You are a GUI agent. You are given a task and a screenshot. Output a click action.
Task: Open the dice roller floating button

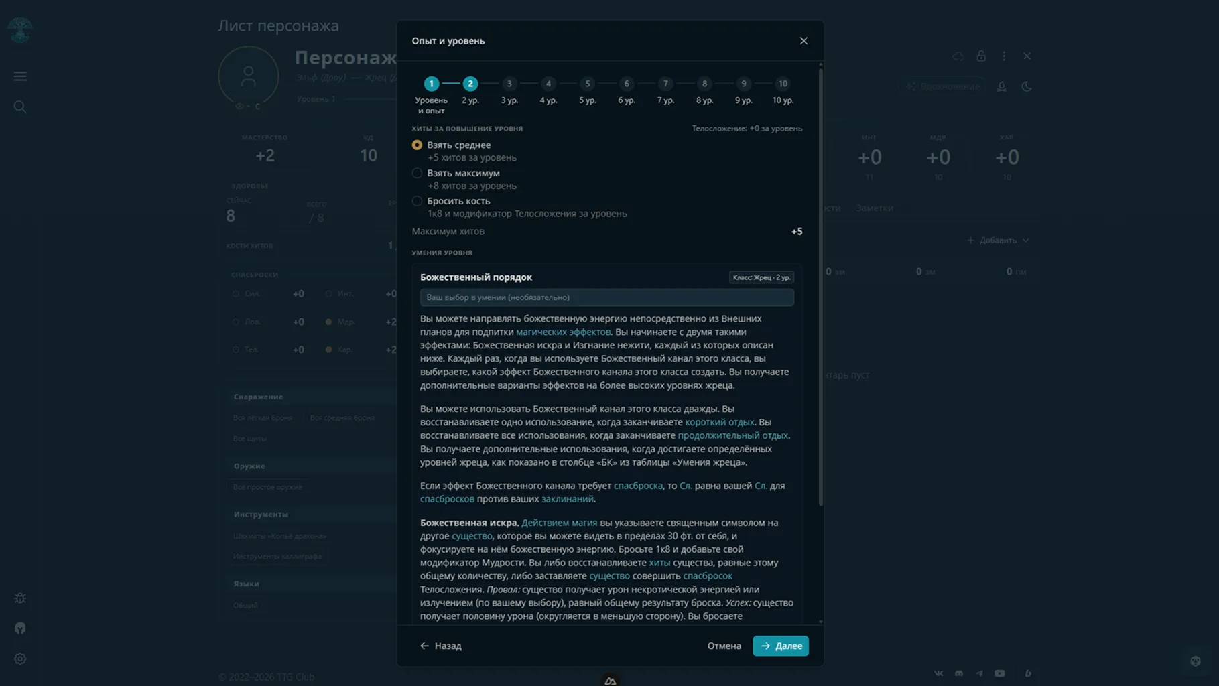pyautogui.click(x=1196, y=661)
